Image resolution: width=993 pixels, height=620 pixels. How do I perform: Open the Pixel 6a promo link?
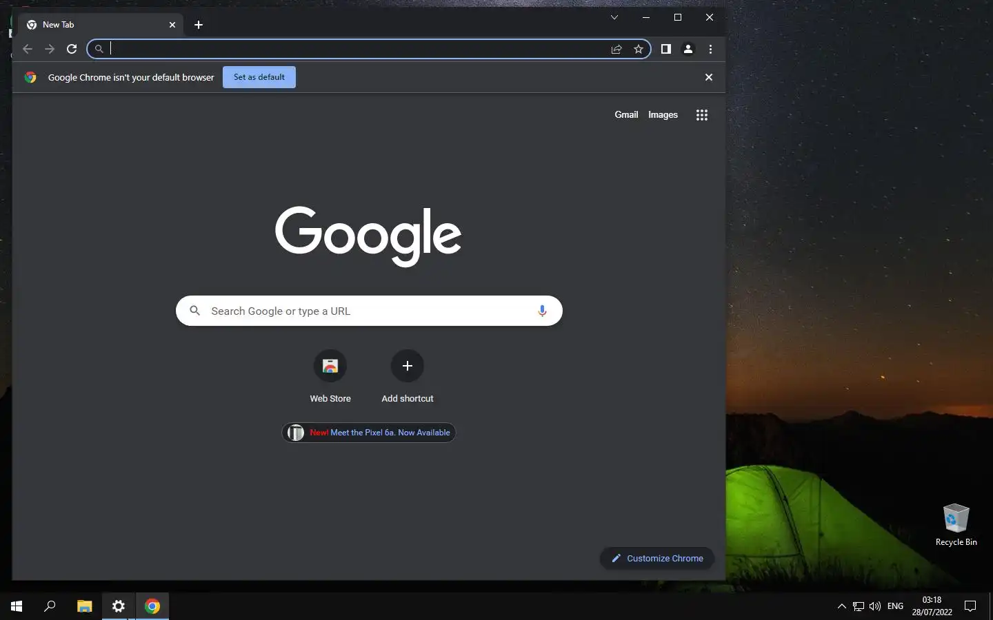(x=369, y=433)
